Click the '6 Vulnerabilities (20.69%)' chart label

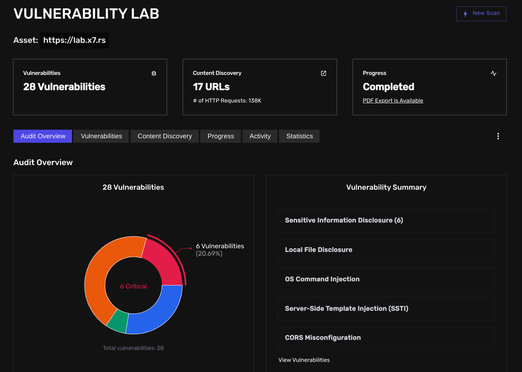point(220,250)
